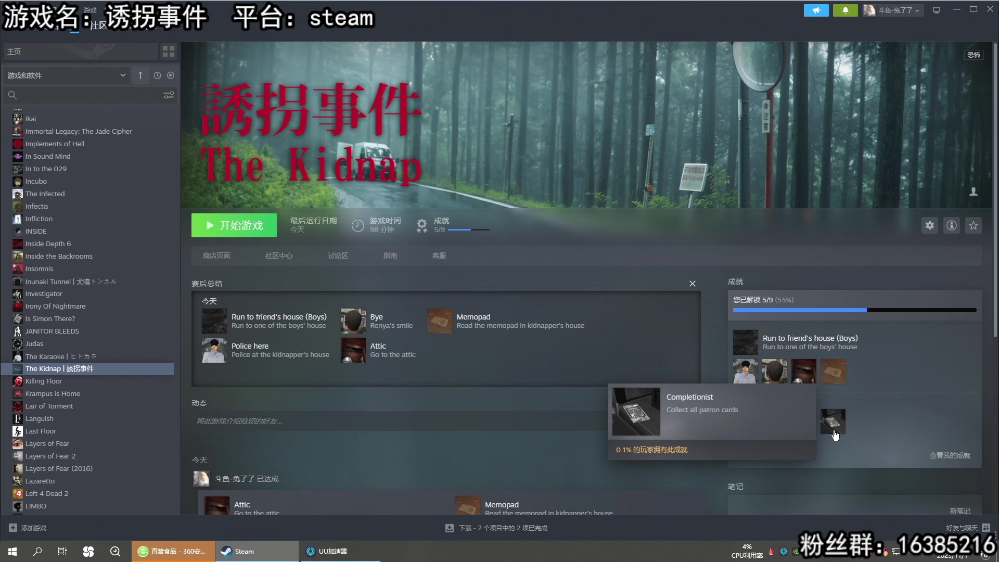Select The Kidnap | 誘拐事件 entry
This screenshot has height=562, width=999.
pyautogui.click(x=88, y=369)
